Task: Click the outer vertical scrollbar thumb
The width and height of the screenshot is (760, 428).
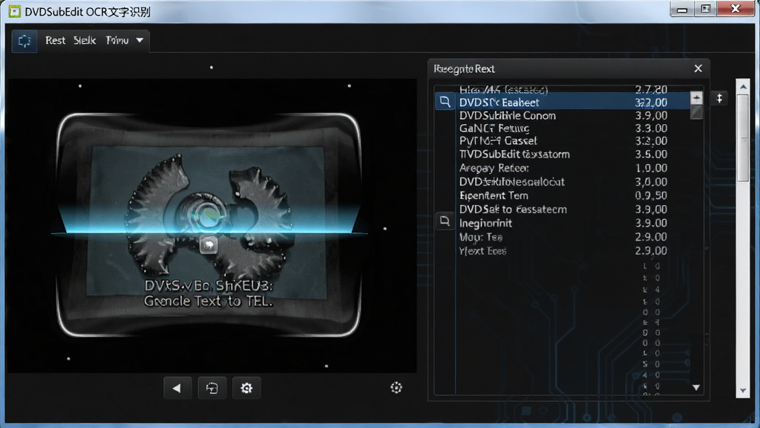Action: (743, 138)
